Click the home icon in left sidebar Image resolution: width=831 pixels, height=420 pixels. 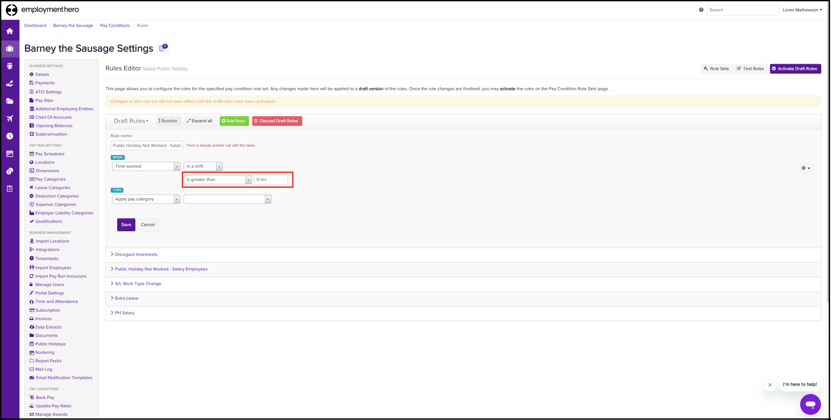click(10, 31)
